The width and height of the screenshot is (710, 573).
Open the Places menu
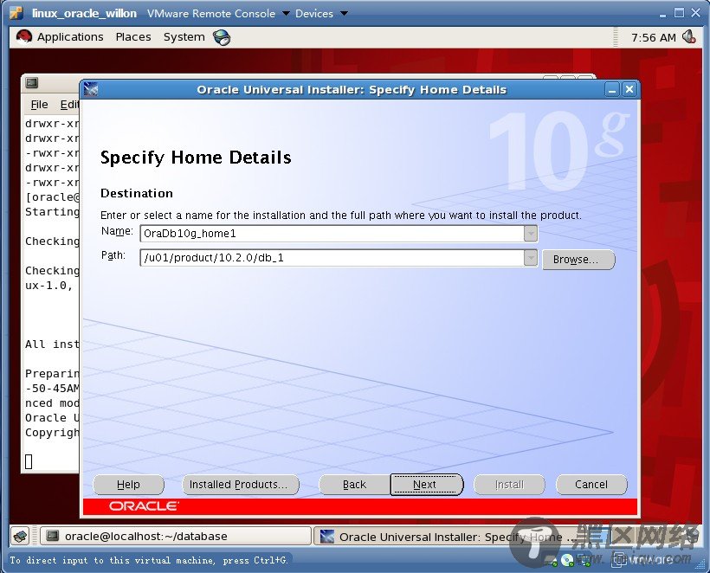pyautogui.click(x=133, y=37)
